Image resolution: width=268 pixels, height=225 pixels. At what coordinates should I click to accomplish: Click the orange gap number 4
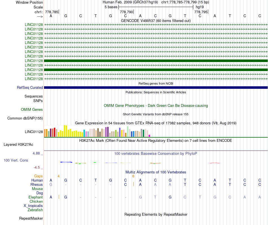point(58,176)
